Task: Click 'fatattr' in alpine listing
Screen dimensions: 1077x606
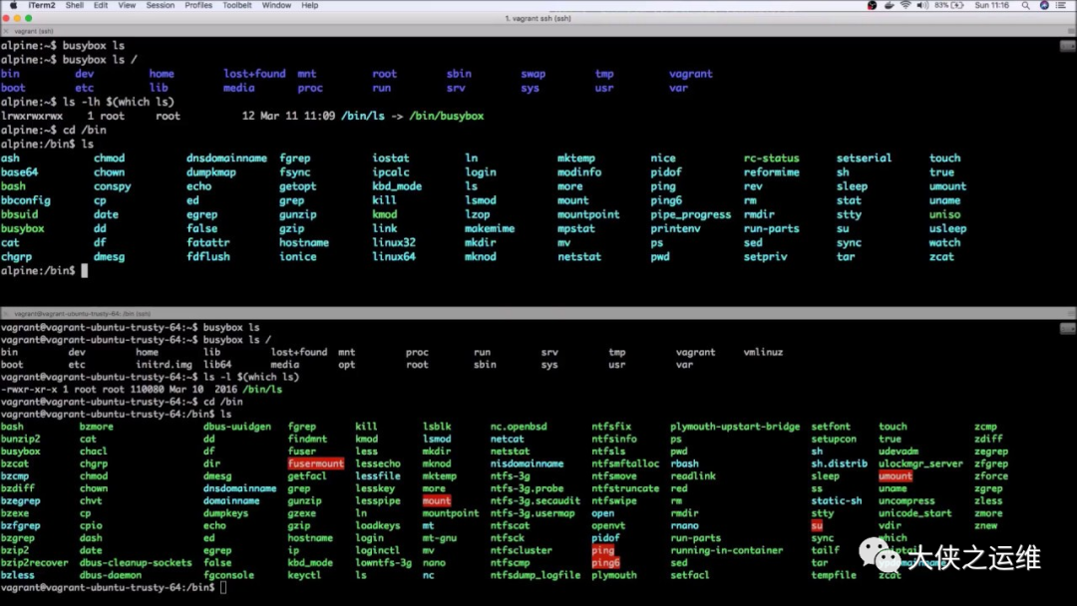Action: 208,242
